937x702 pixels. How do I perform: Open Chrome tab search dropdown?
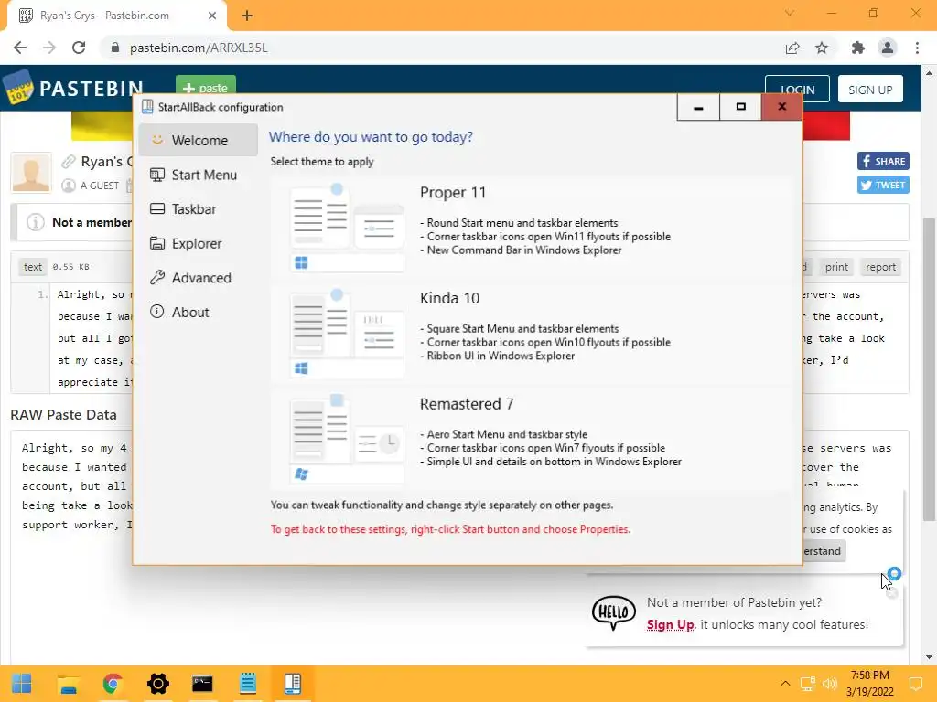790,13
